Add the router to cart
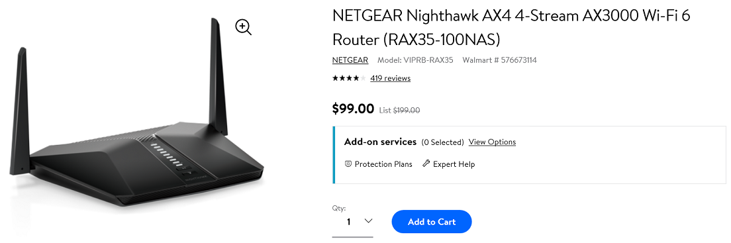The height and width of the screenshot is (243, 731). click(x=432, y=222)
